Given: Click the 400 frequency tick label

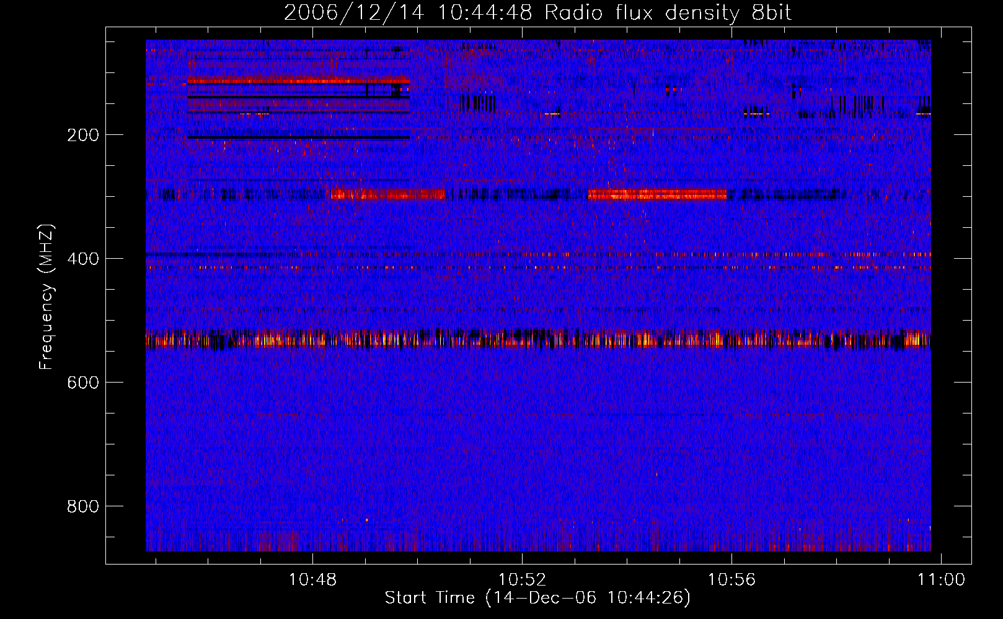Looking at the screenshot, I should tap(83, 259).
